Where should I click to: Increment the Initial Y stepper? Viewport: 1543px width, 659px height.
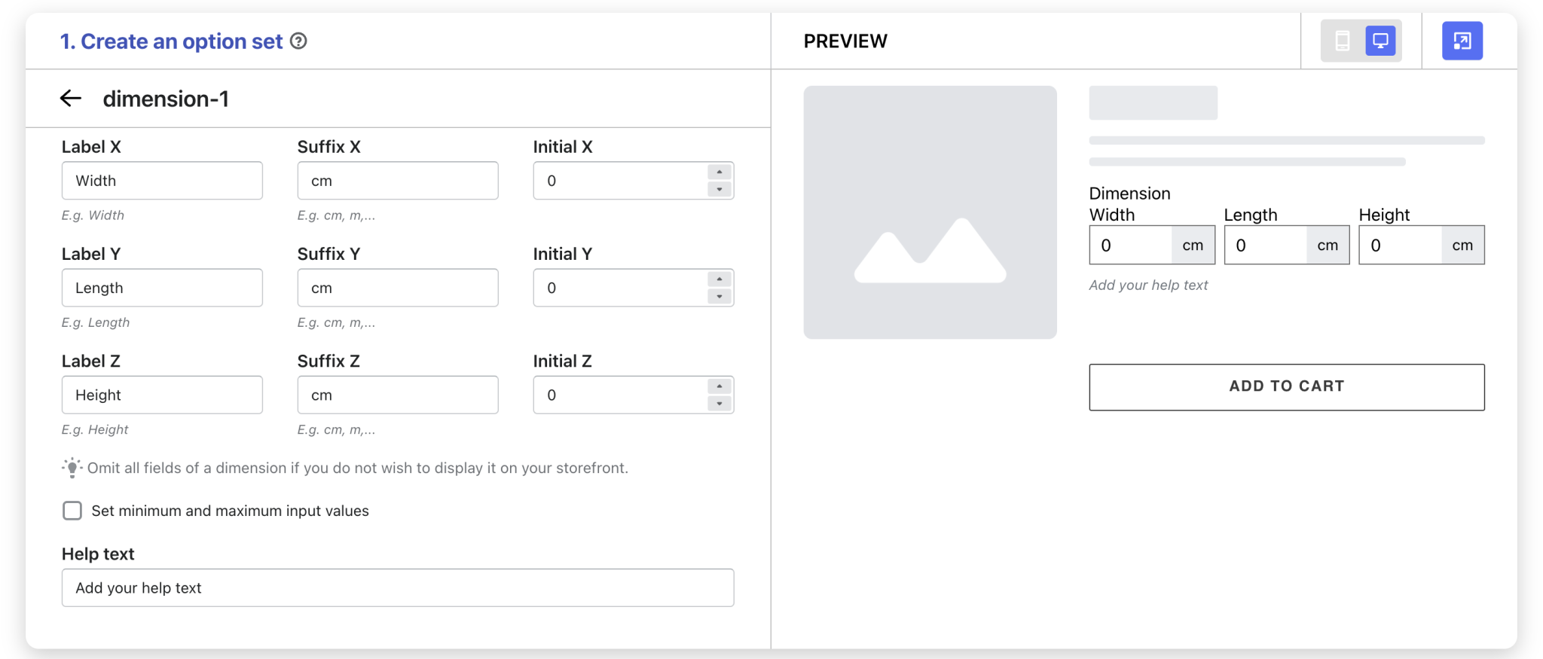[720, 279]
